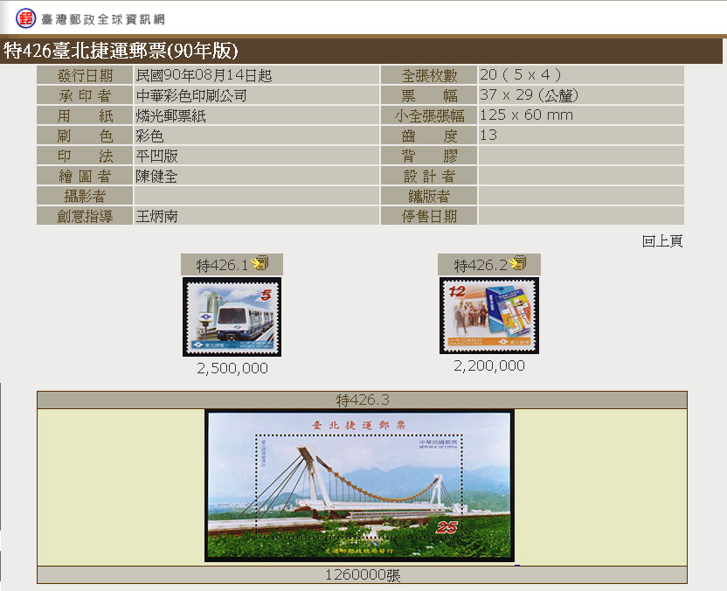Click the 特426臺北捷運郵票(90年版) page heading
This screenshot has height=591, width=727.
pos(121,51)
